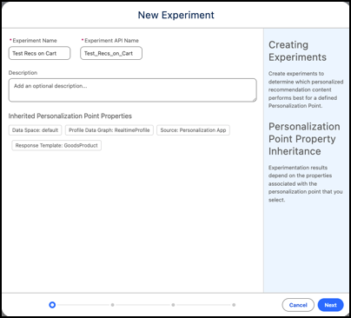
Task: Click the 'Profile Data Graph: RealtimeProfile' pill
Action: tap(109, 130)
